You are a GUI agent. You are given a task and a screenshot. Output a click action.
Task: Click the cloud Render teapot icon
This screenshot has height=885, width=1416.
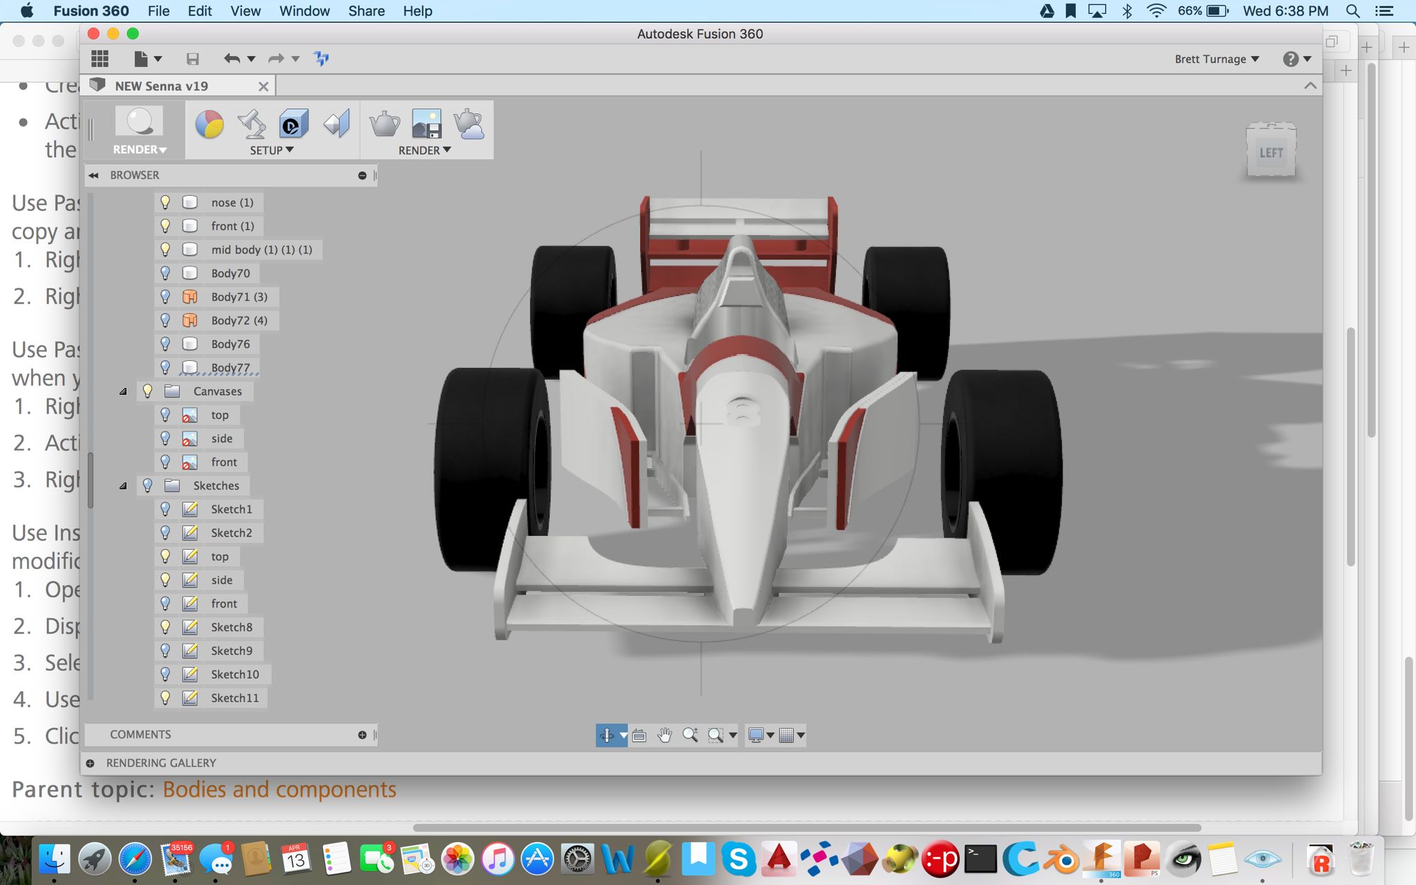pos(469,124)
